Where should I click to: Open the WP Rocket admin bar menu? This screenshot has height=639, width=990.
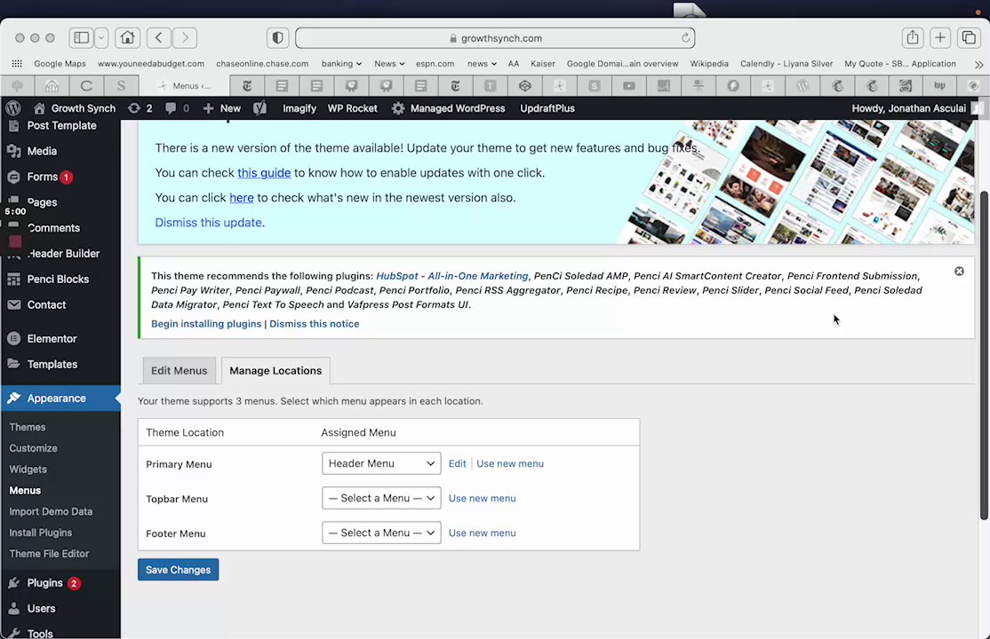[352, 108]
